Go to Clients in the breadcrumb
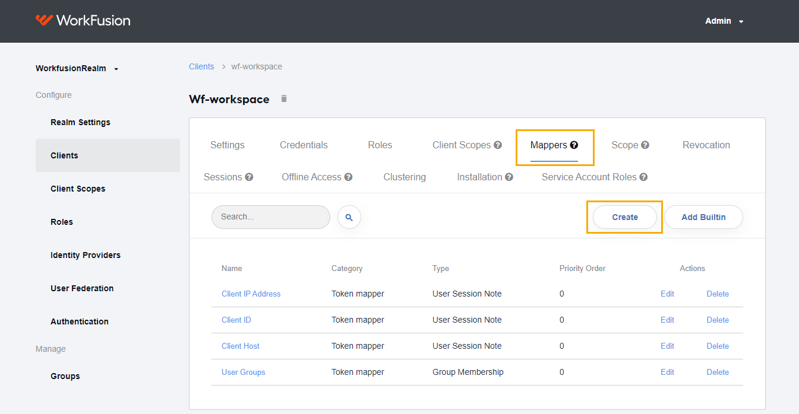The image size is (799, 414). tap(201, 66)
